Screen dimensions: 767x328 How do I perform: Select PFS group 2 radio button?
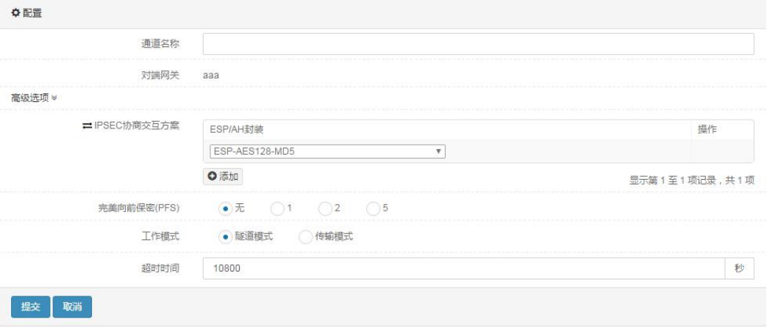325,208
